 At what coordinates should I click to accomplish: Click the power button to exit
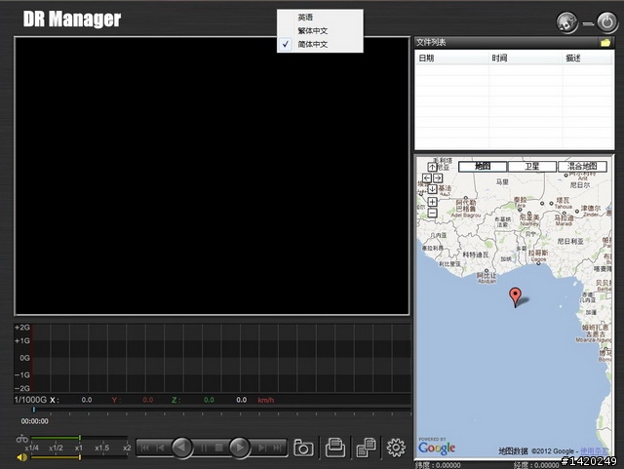607,22
